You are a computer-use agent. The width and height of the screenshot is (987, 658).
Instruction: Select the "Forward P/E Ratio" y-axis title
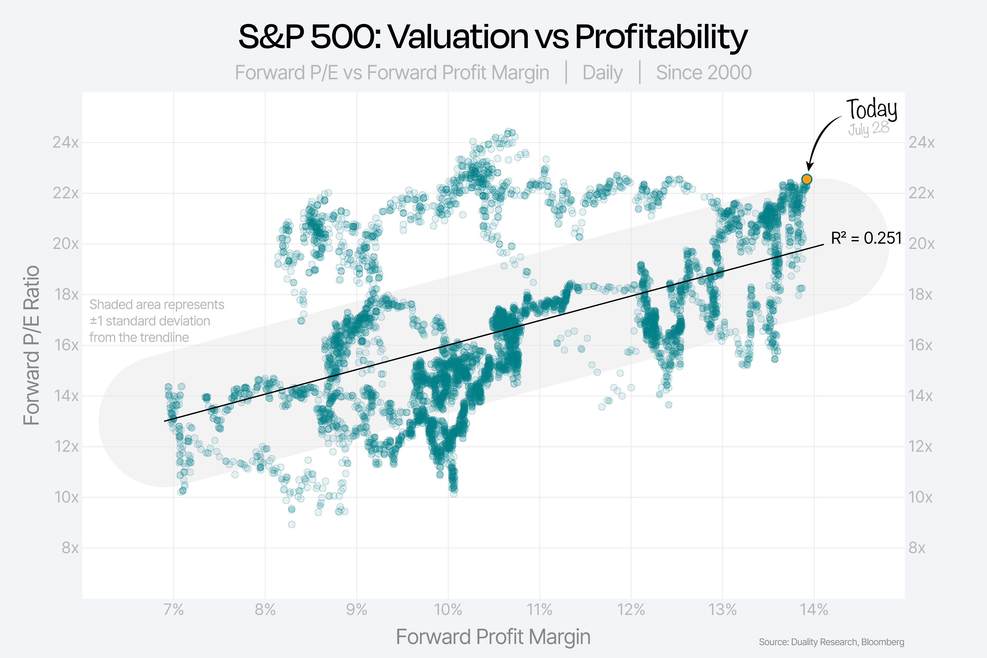tap(31, 345)
